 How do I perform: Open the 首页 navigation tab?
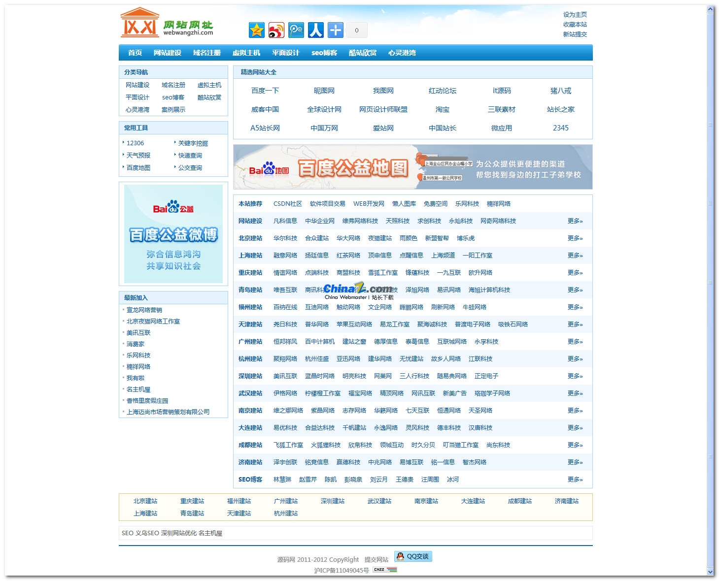tap(135, 53)
